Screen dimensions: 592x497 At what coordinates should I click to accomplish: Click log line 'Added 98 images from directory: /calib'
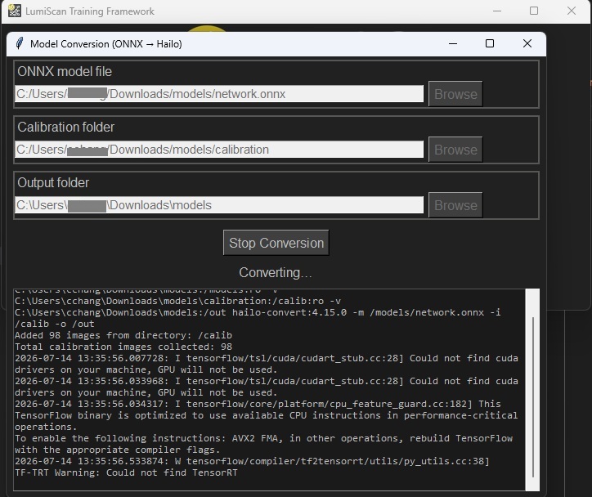123,335
